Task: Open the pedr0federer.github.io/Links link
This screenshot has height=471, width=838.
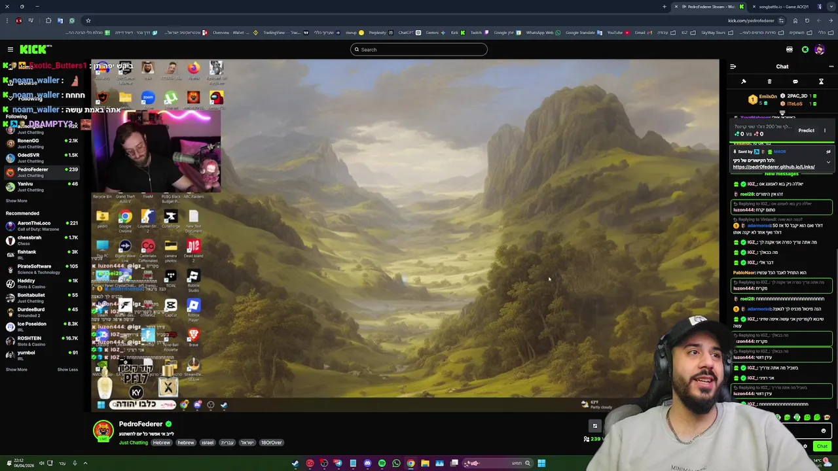Action: click(x=774, y=167)
